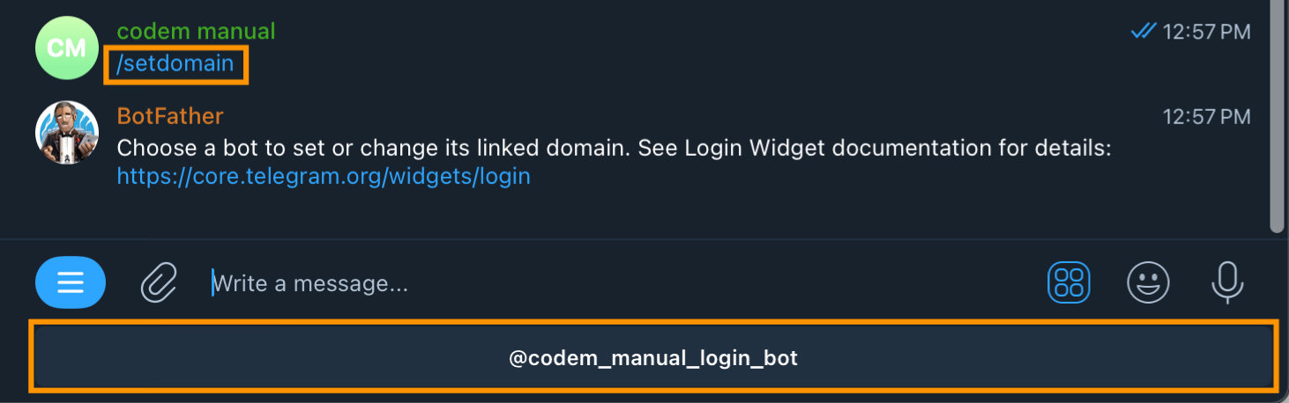
Task: Click the timestamp of BotFather's reply
Action: click(x=1207, y=117)
